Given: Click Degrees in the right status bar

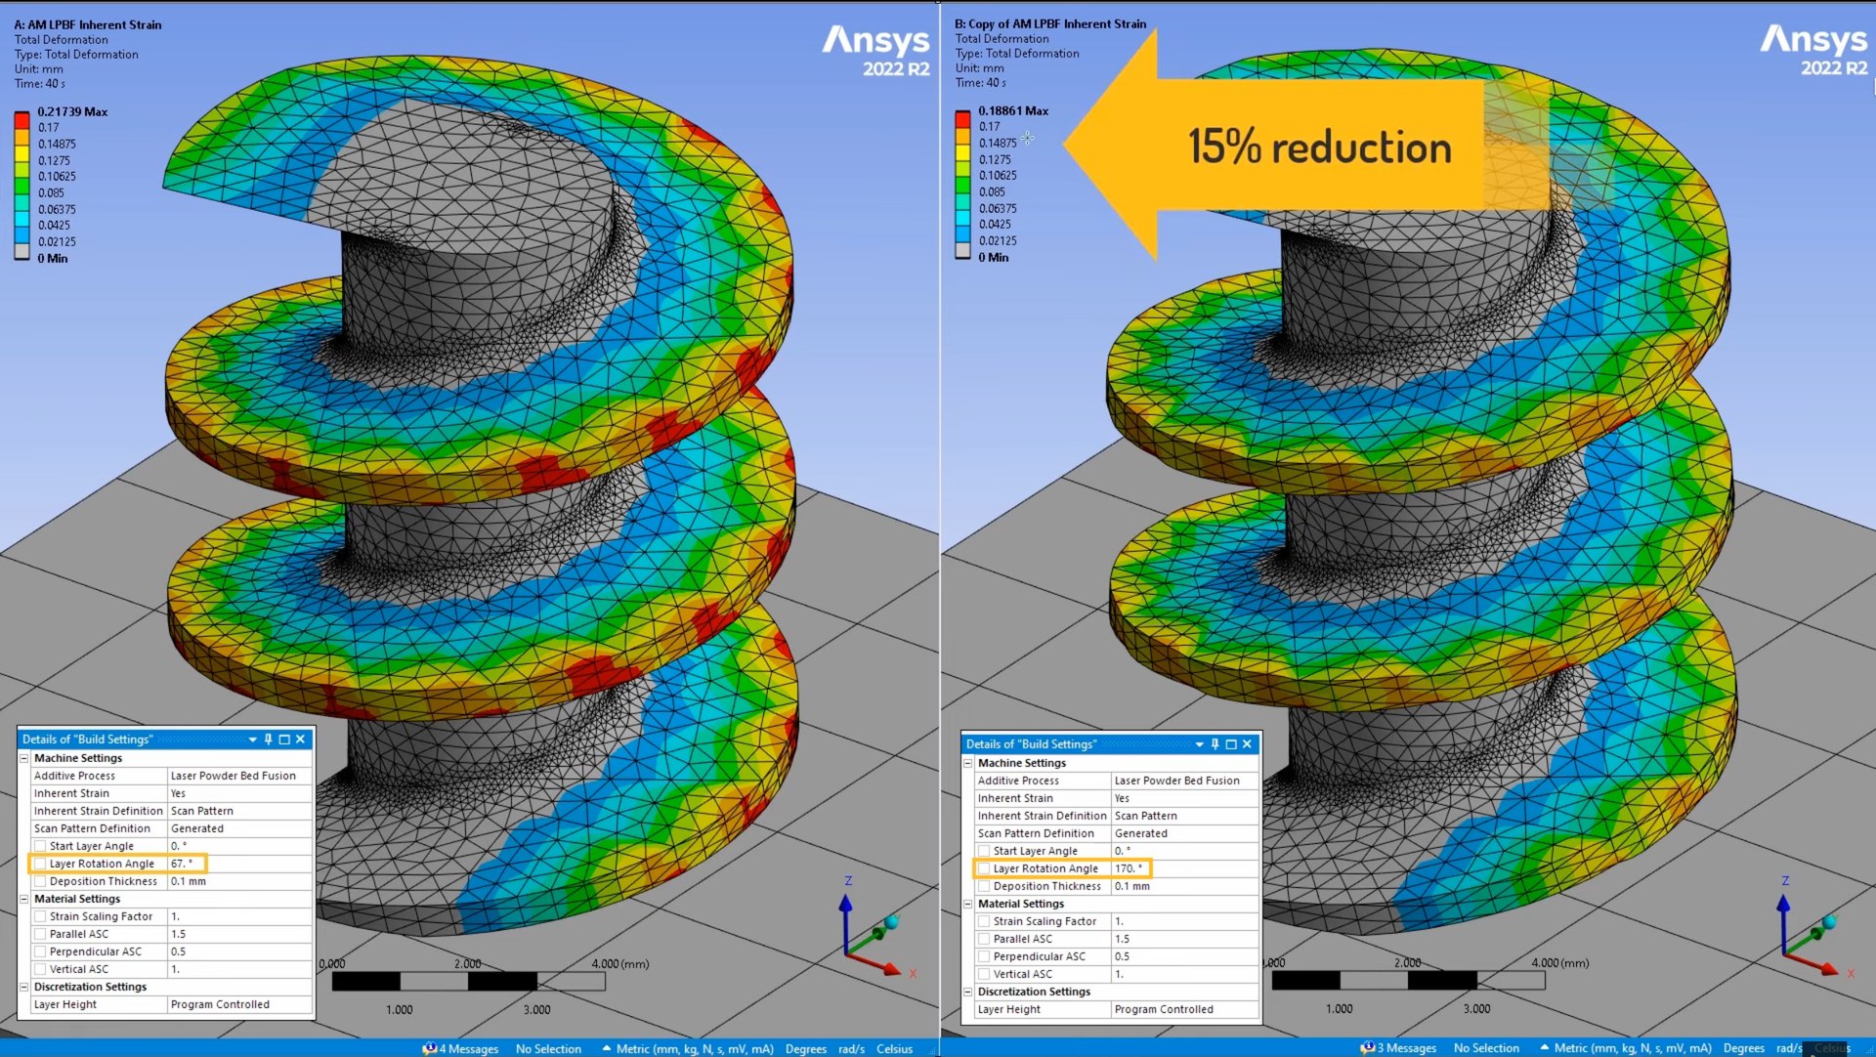Looking at the screenshot, I should click(x=1743, y=1047).
